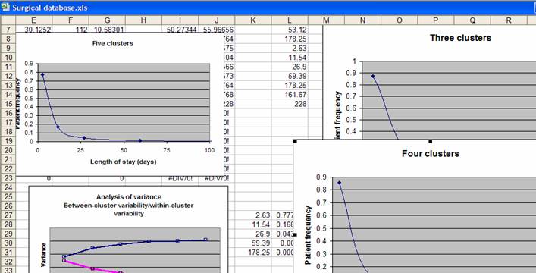Click cell containing 30.1252

(34, 30)
